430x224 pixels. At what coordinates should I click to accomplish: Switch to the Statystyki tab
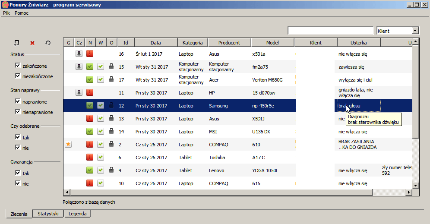tap(48, 214)
